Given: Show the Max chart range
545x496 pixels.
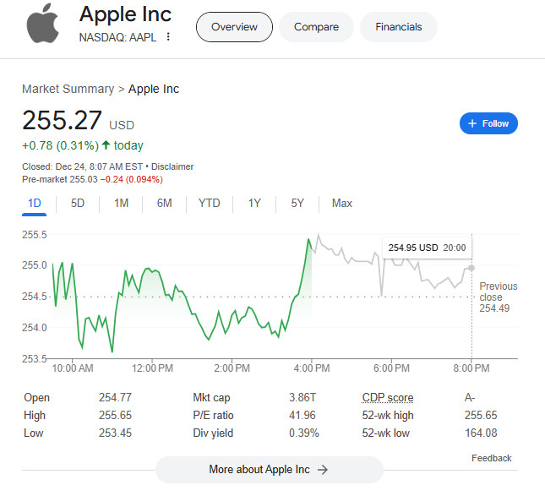Looking at the screenshot, I should pos(342,203).
